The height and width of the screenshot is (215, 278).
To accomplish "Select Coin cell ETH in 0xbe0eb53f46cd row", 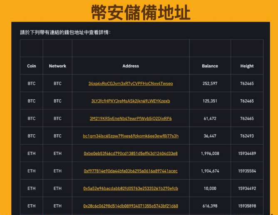I will pos(32,153).
